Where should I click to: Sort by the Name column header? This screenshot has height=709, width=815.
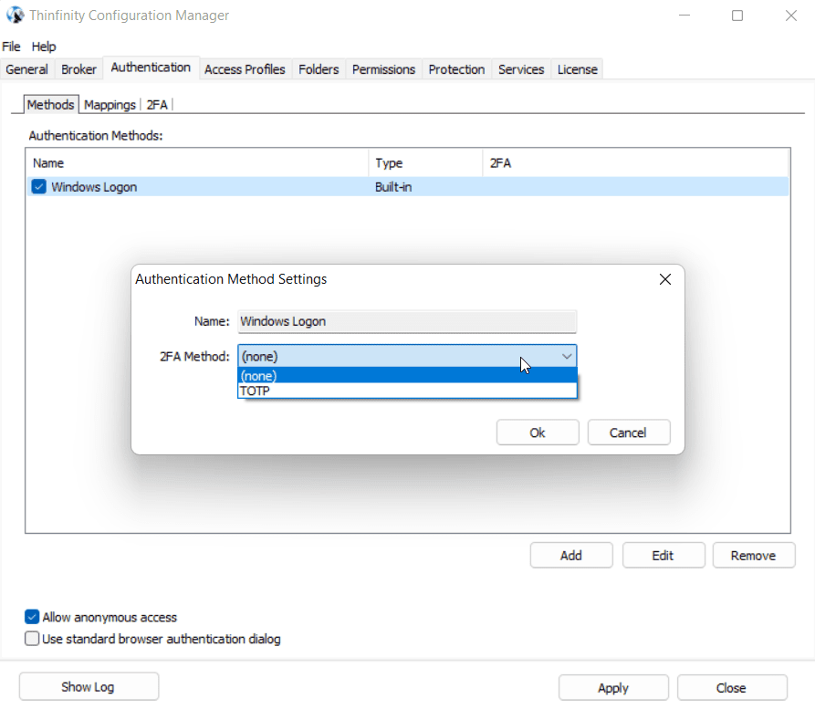coord(197,163)
